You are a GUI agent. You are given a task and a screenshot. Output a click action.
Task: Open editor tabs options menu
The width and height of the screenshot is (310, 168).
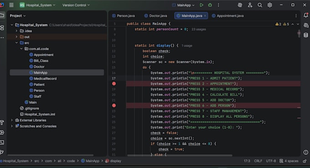click(296, 16)
